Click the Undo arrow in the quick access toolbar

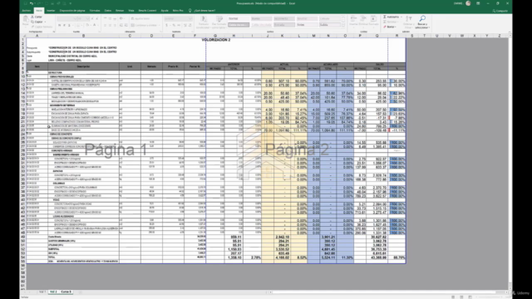[32, 3]
